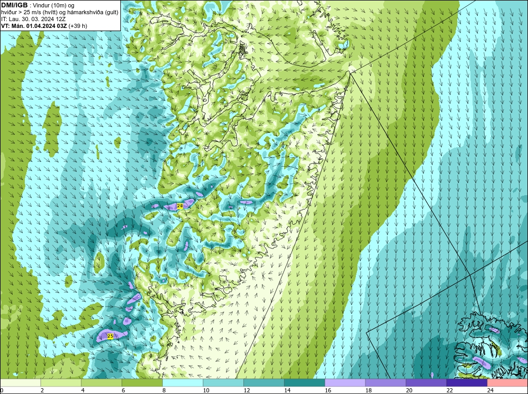Image resolution: width=528 pixels, height=394 pixels.
Task: Pick the 12–14 m/s teal legend swatch
Action: (264, 383)
